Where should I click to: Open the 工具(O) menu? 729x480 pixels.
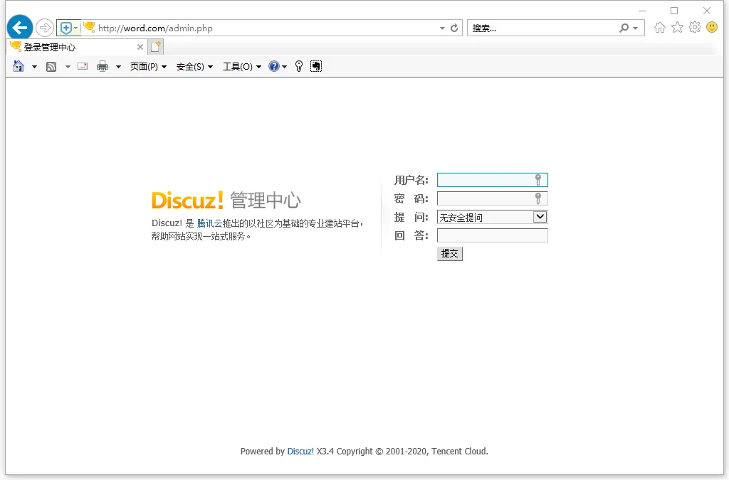coord(241,67)
